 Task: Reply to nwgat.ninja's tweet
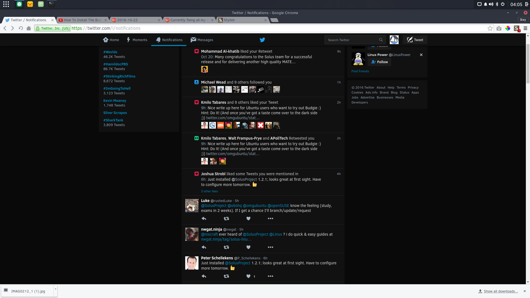[x=204, y=247]
